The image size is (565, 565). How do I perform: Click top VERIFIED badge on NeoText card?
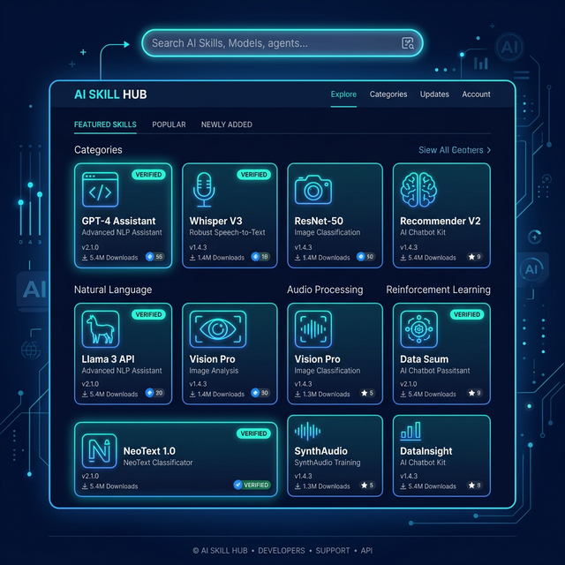point(253,433)
